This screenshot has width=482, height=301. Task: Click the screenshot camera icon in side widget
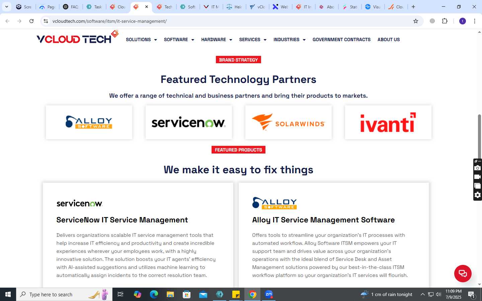coord(478,168)
